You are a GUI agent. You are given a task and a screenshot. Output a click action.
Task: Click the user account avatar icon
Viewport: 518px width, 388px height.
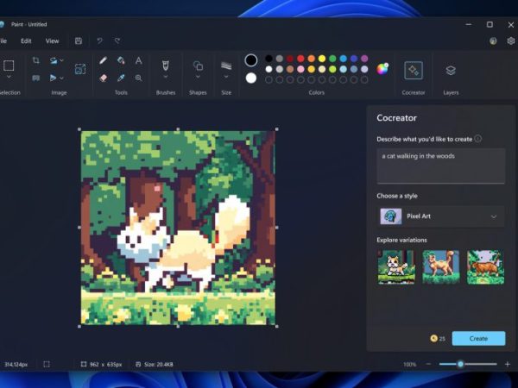[x=493, y=41]
